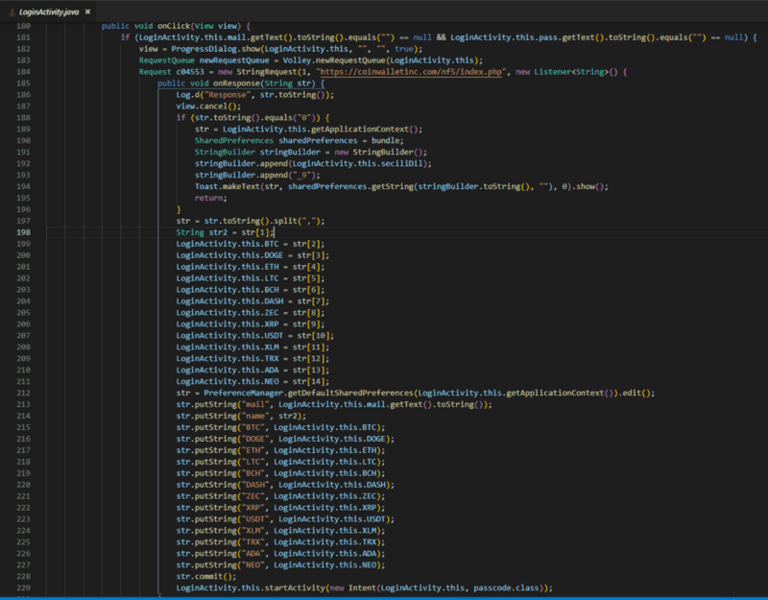Click str.putString("ETH") line
Screen dimensions: 768x600
[280, 450]
